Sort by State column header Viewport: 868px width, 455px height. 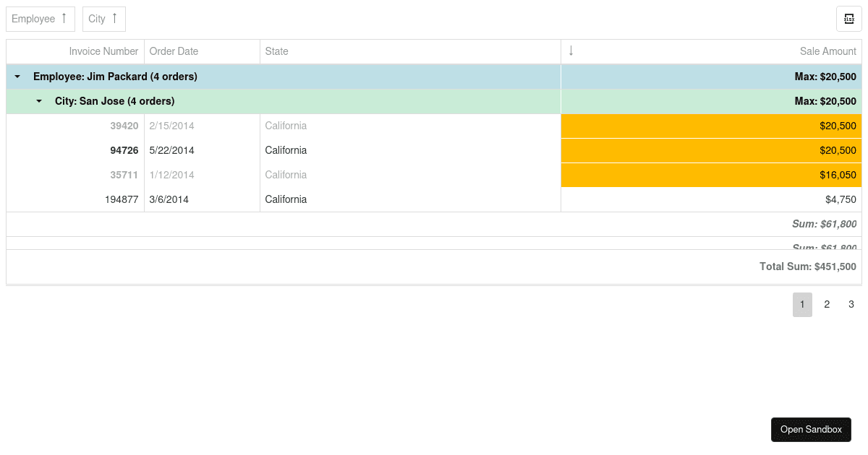coord(276,51)
